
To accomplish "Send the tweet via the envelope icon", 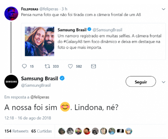I will [94, 66].
